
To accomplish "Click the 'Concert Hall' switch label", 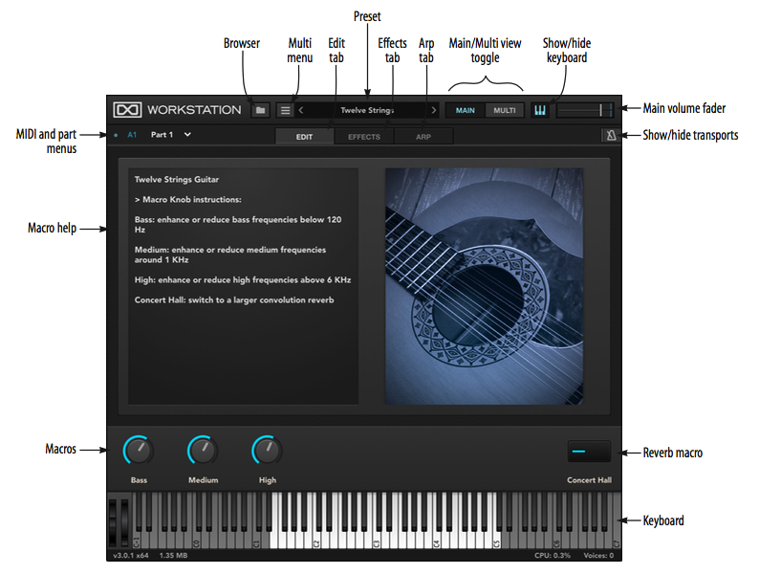I will point(589,480).
